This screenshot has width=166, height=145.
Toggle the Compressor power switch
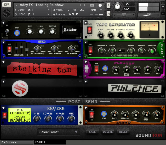tap(90, 49)
